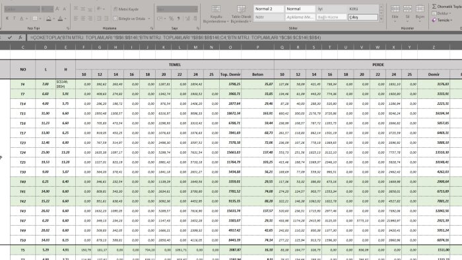The height and width of the screenshot is (260, 462).
Task: Apply the Normal cell style
Action: point(300,9)
